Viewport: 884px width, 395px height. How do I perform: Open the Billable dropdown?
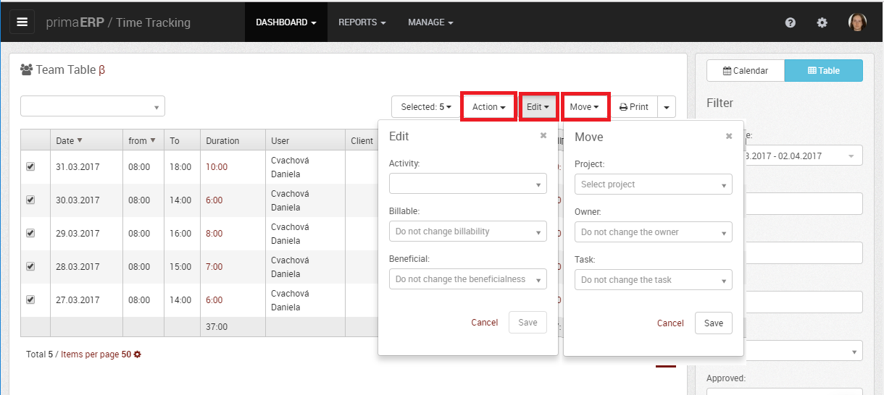468,232
